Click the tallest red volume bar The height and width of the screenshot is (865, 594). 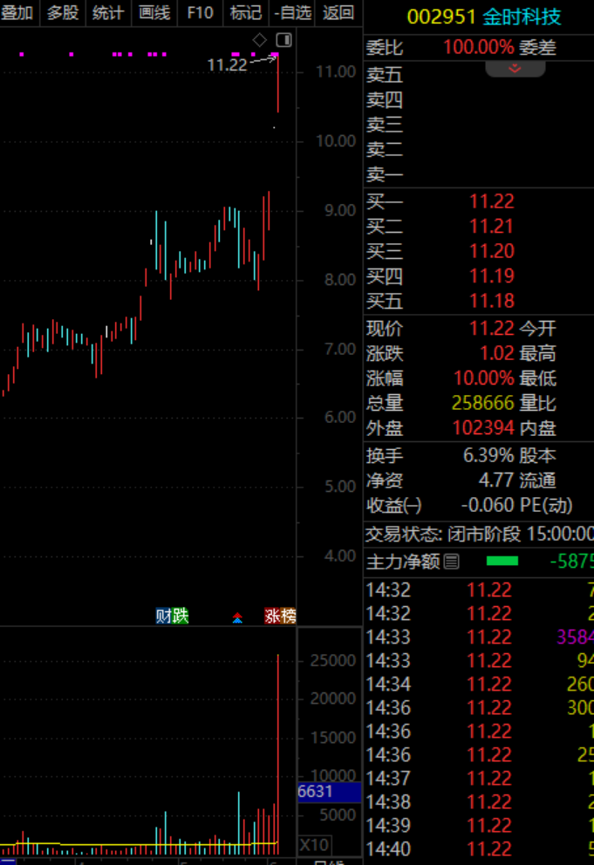click(x=277, y=754)
